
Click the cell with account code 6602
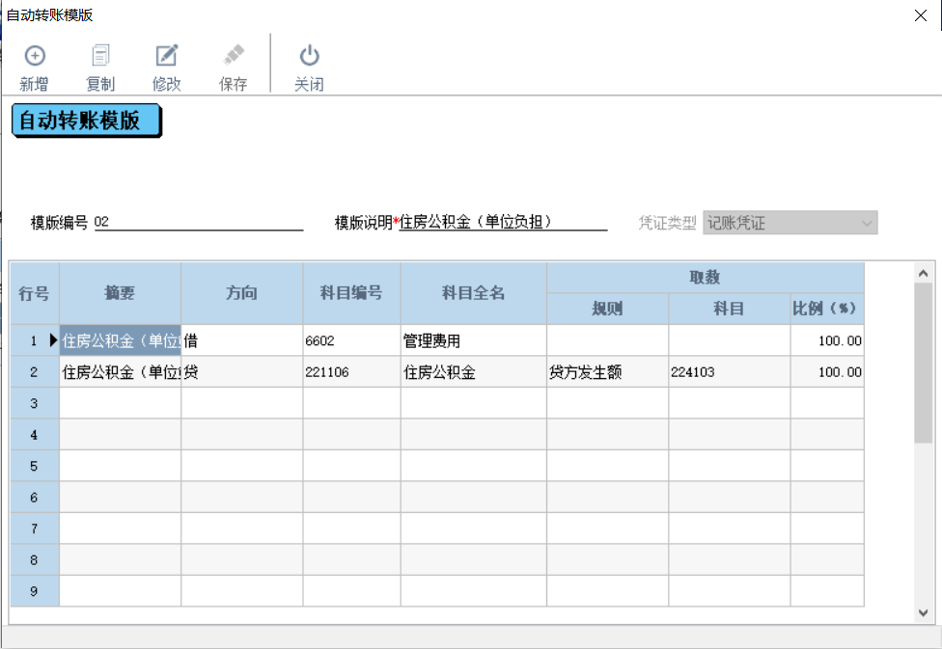tap(352, 341)
